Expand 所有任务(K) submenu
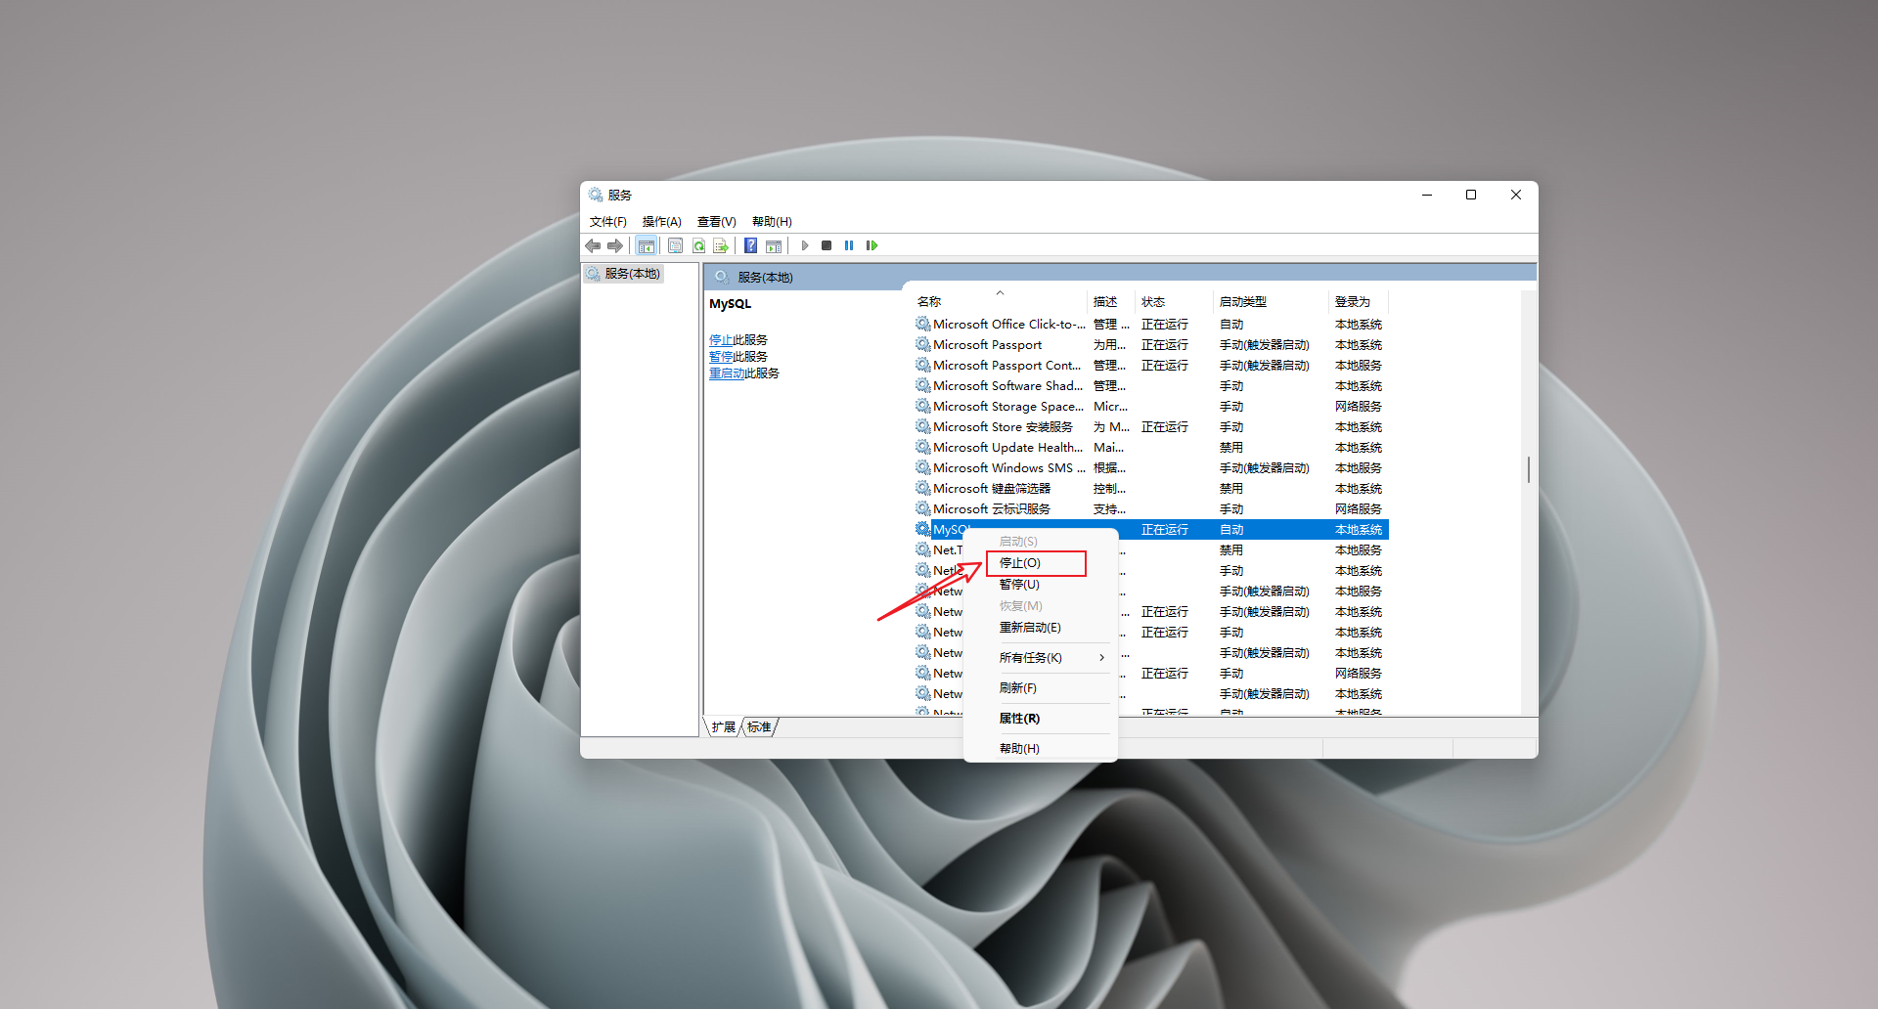Screen dimensions: 1878x1009 (x=1041, y=658)
